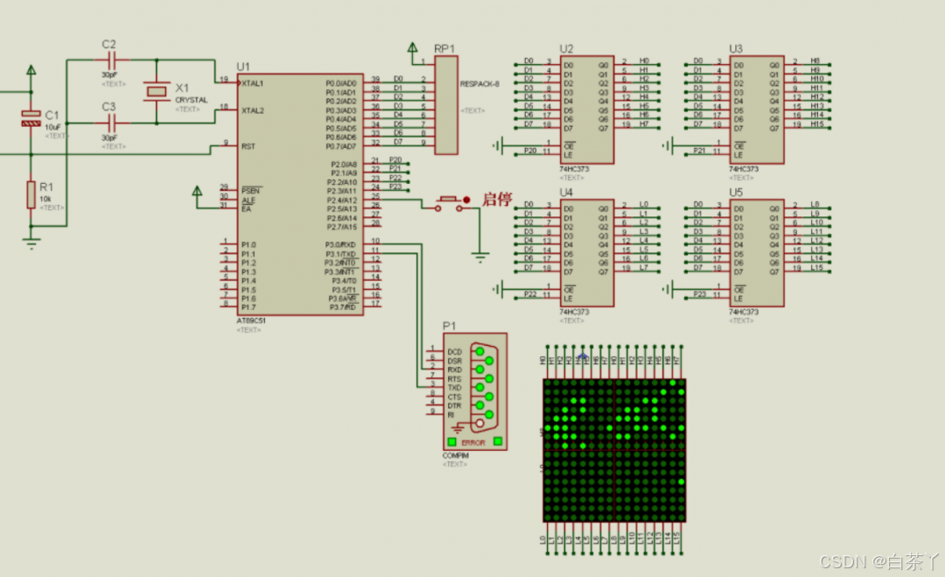Click the RST pin label on U1
Image resolution: width=945 pixels, height=577 pixels.
[248, 146]
